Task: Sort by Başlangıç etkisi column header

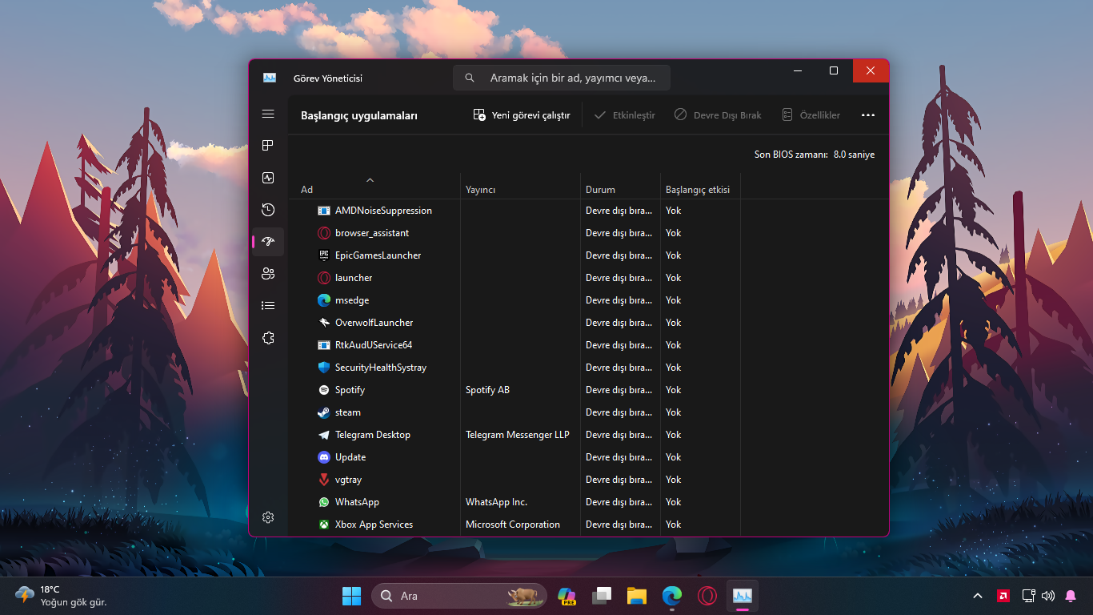Action: 697,190
